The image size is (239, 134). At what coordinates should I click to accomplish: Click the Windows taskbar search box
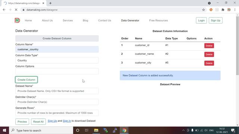click(41, 130)
